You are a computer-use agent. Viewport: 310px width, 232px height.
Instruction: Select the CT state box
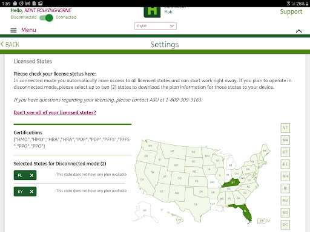(285, 152)
